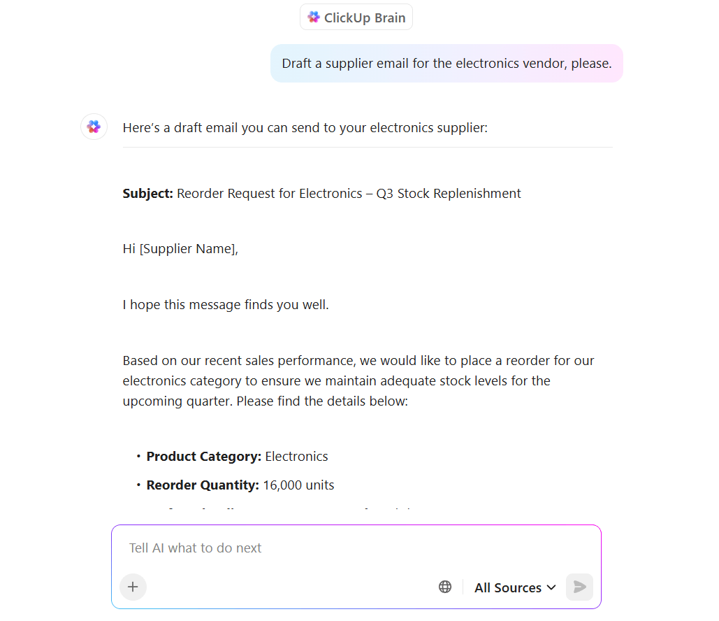This screenshot has height=621, width=719.
Task: Click the chevron next to All Sources
Action: [x=551, y=587]
